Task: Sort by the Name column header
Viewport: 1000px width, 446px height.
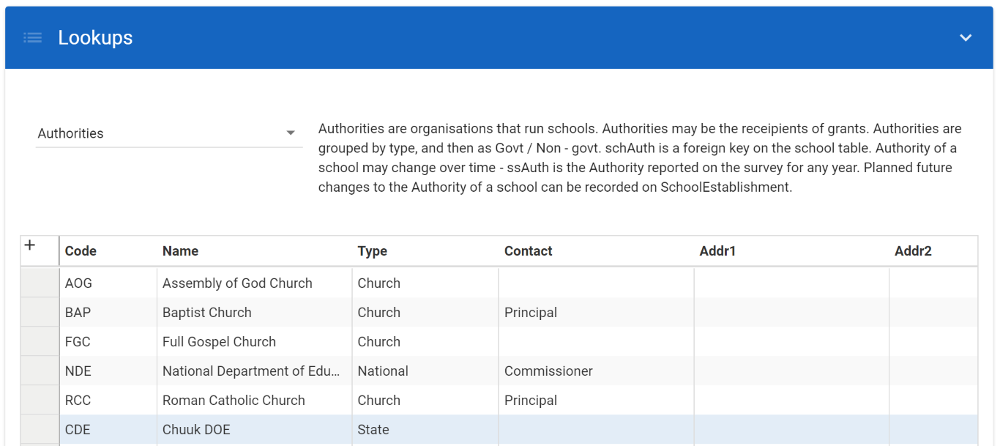Action: tap(180, 251)
